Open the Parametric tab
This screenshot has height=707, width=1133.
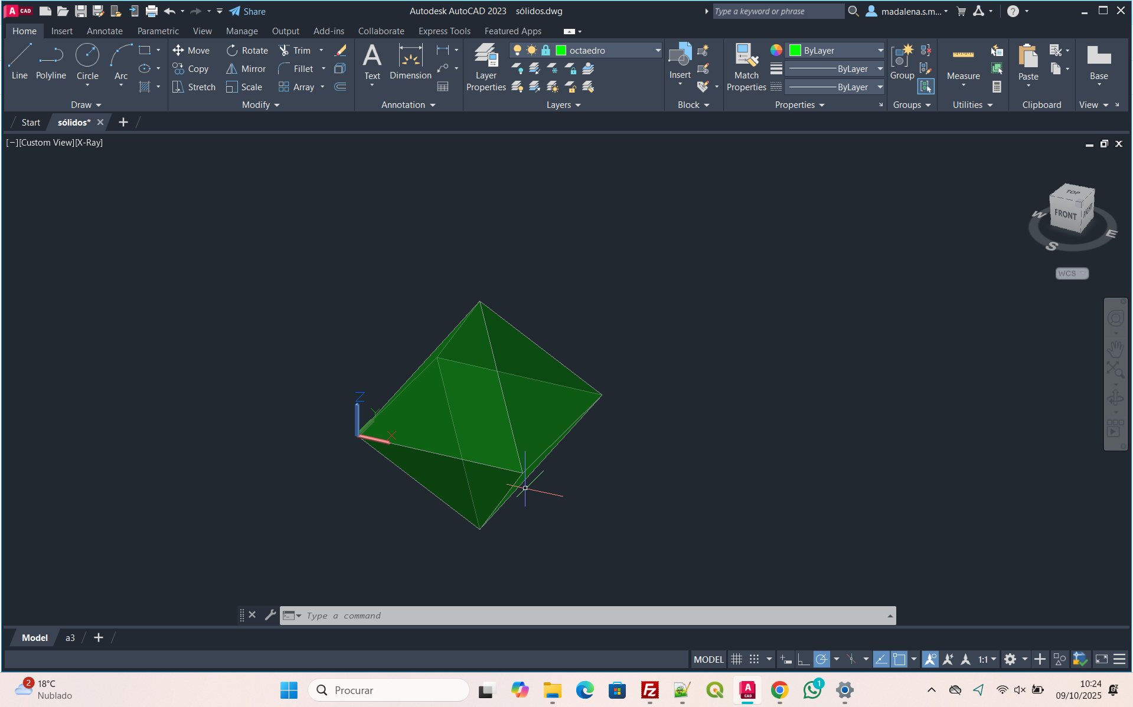(x=158, y=31)
